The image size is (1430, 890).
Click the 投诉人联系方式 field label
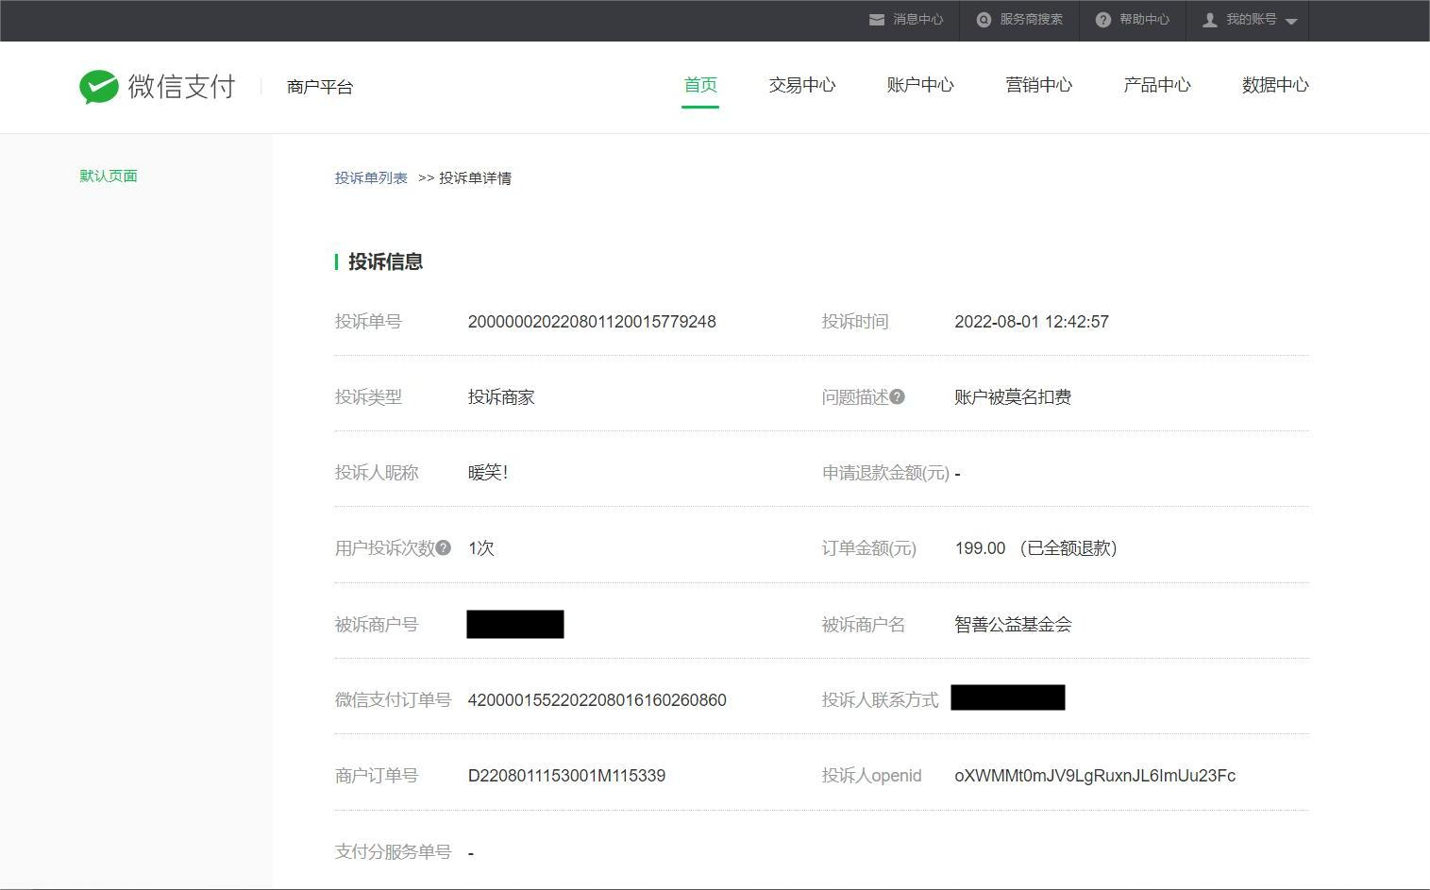coord(880,700)
